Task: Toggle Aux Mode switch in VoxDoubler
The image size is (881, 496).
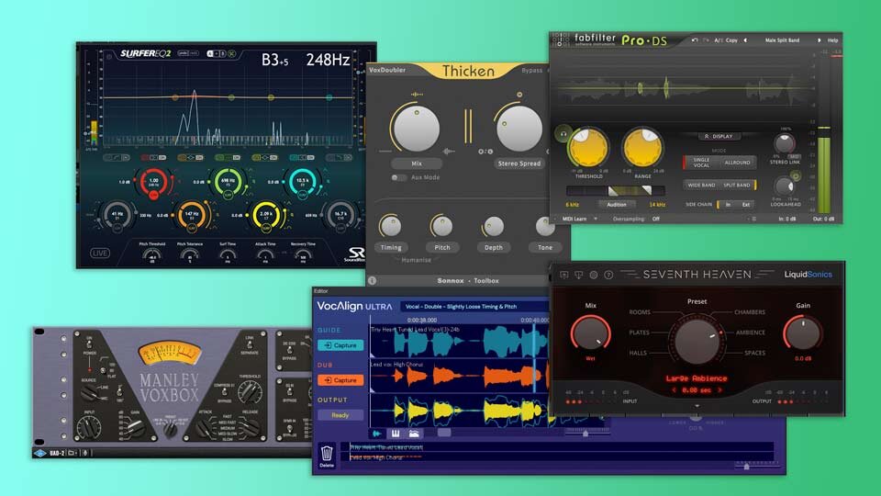Action: [x=398, y=177]
